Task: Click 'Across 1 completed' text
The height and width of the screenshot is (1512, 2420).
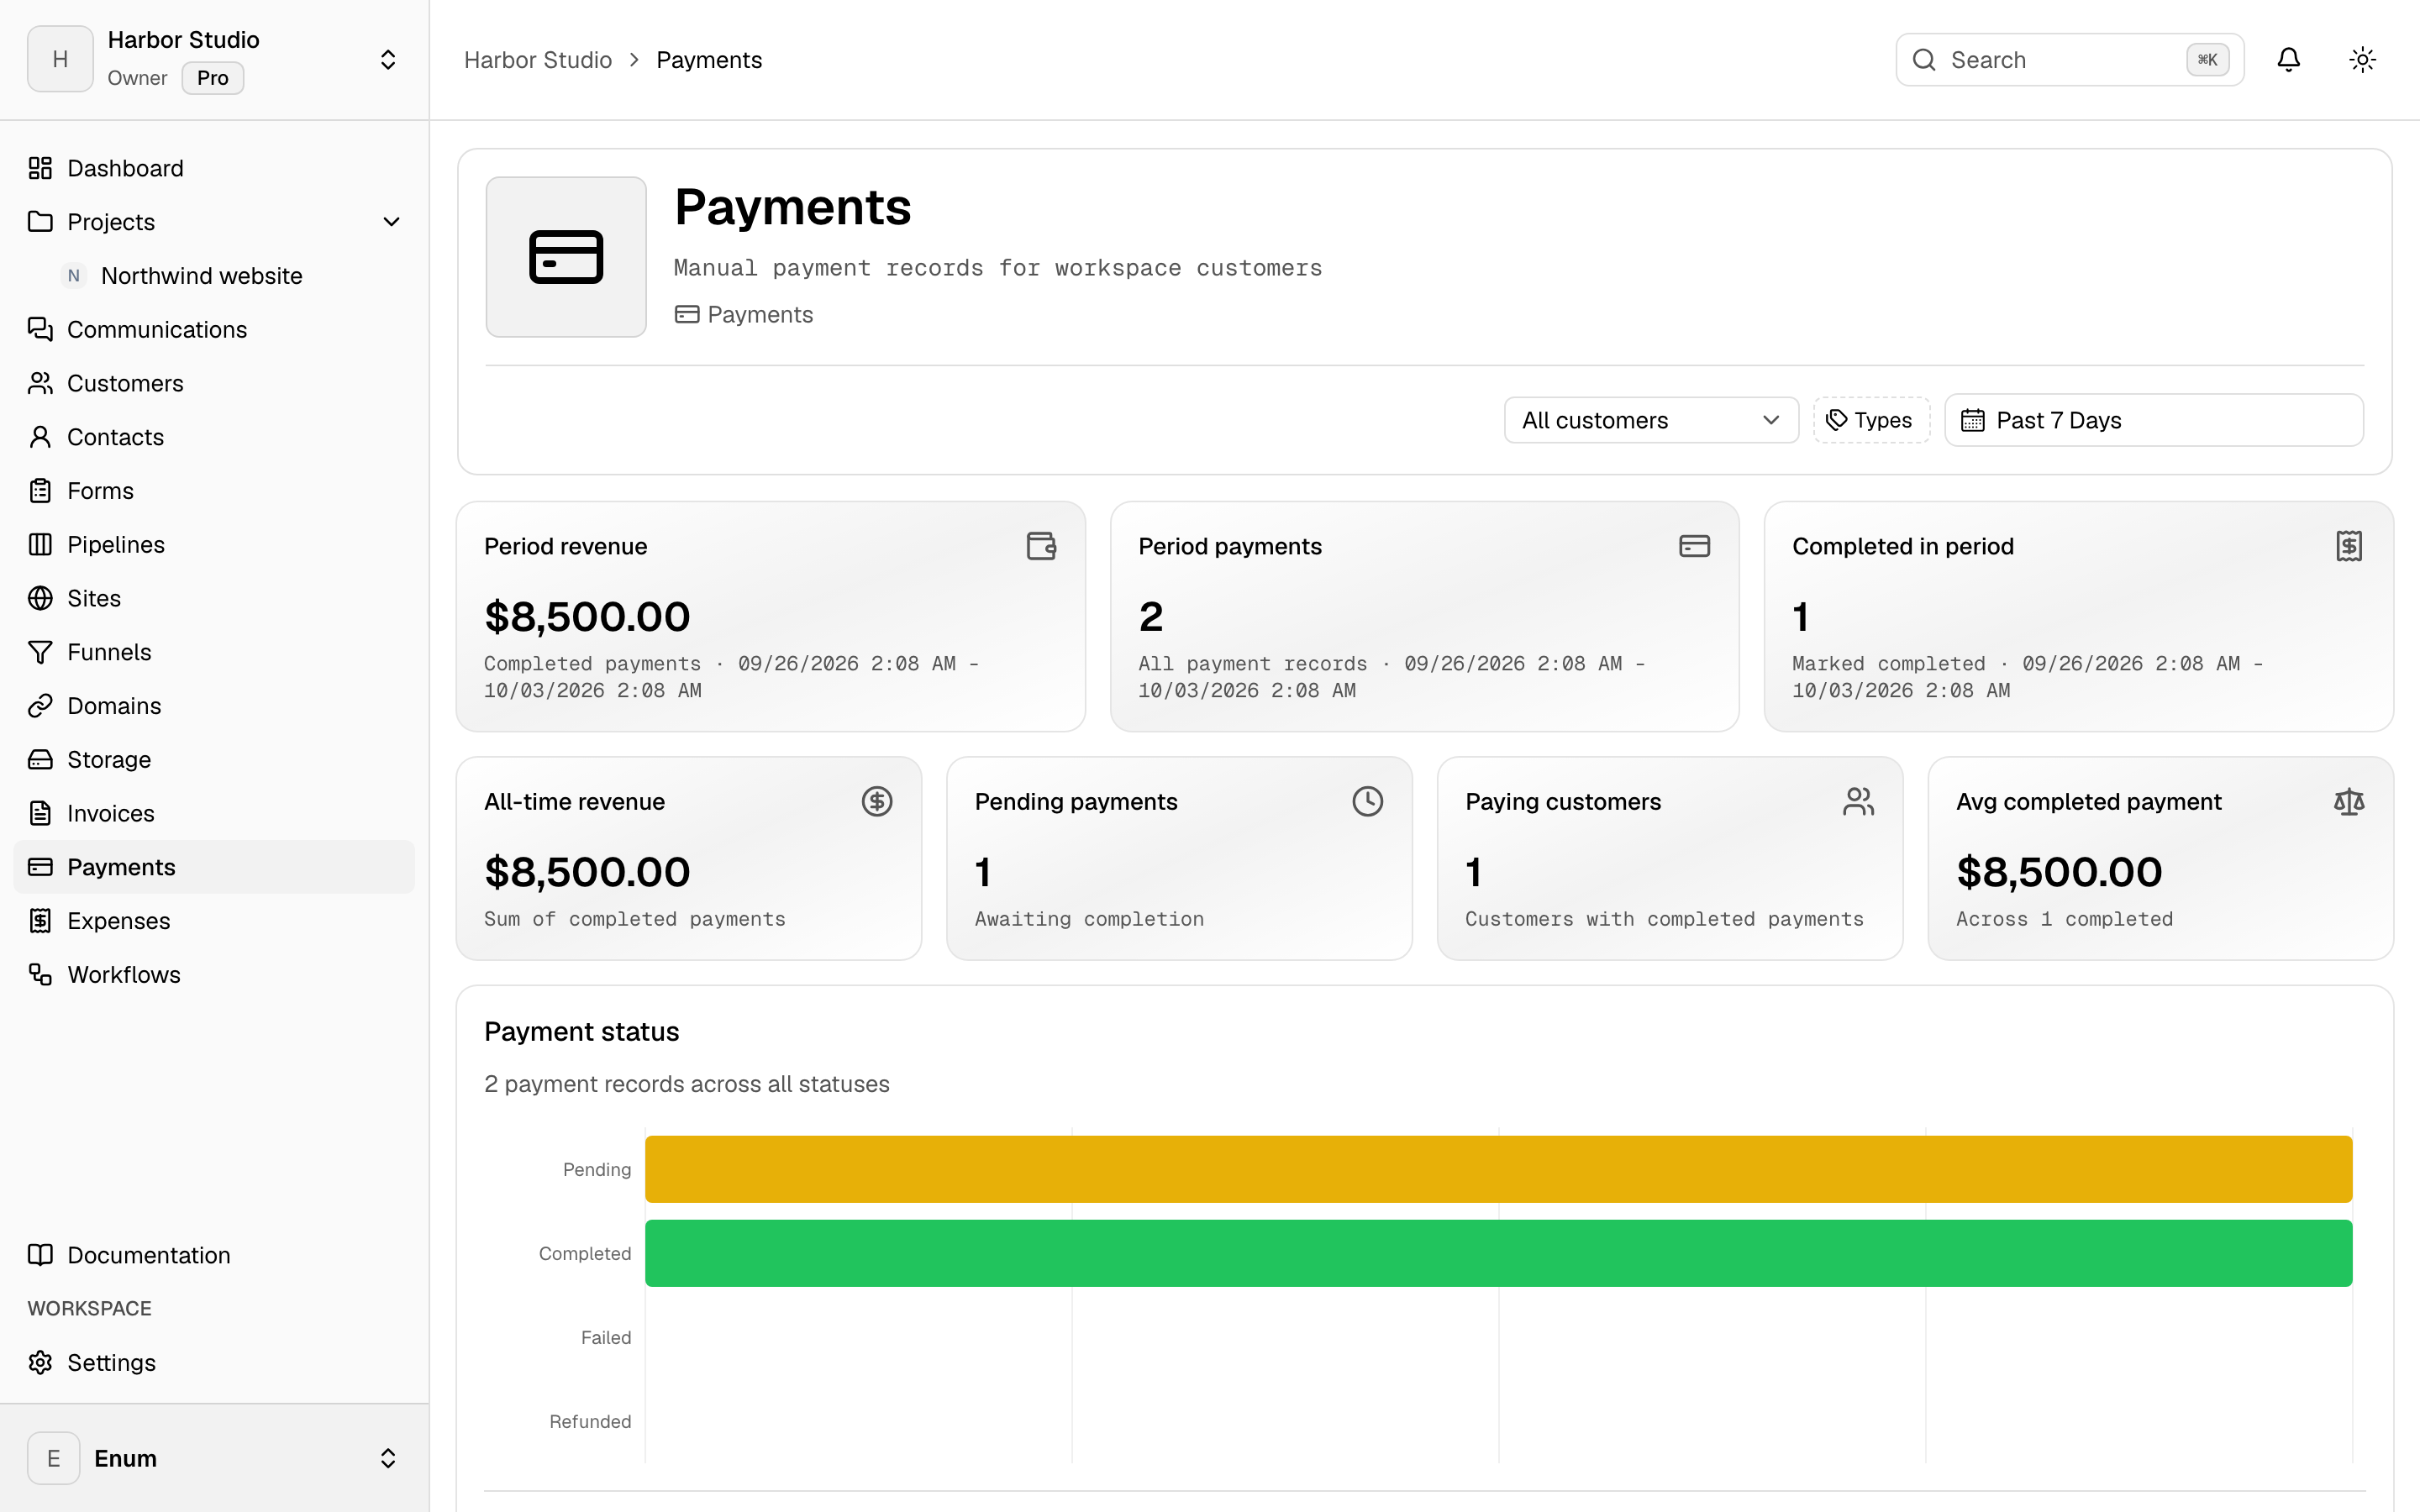Action: tap(2064, 919)
